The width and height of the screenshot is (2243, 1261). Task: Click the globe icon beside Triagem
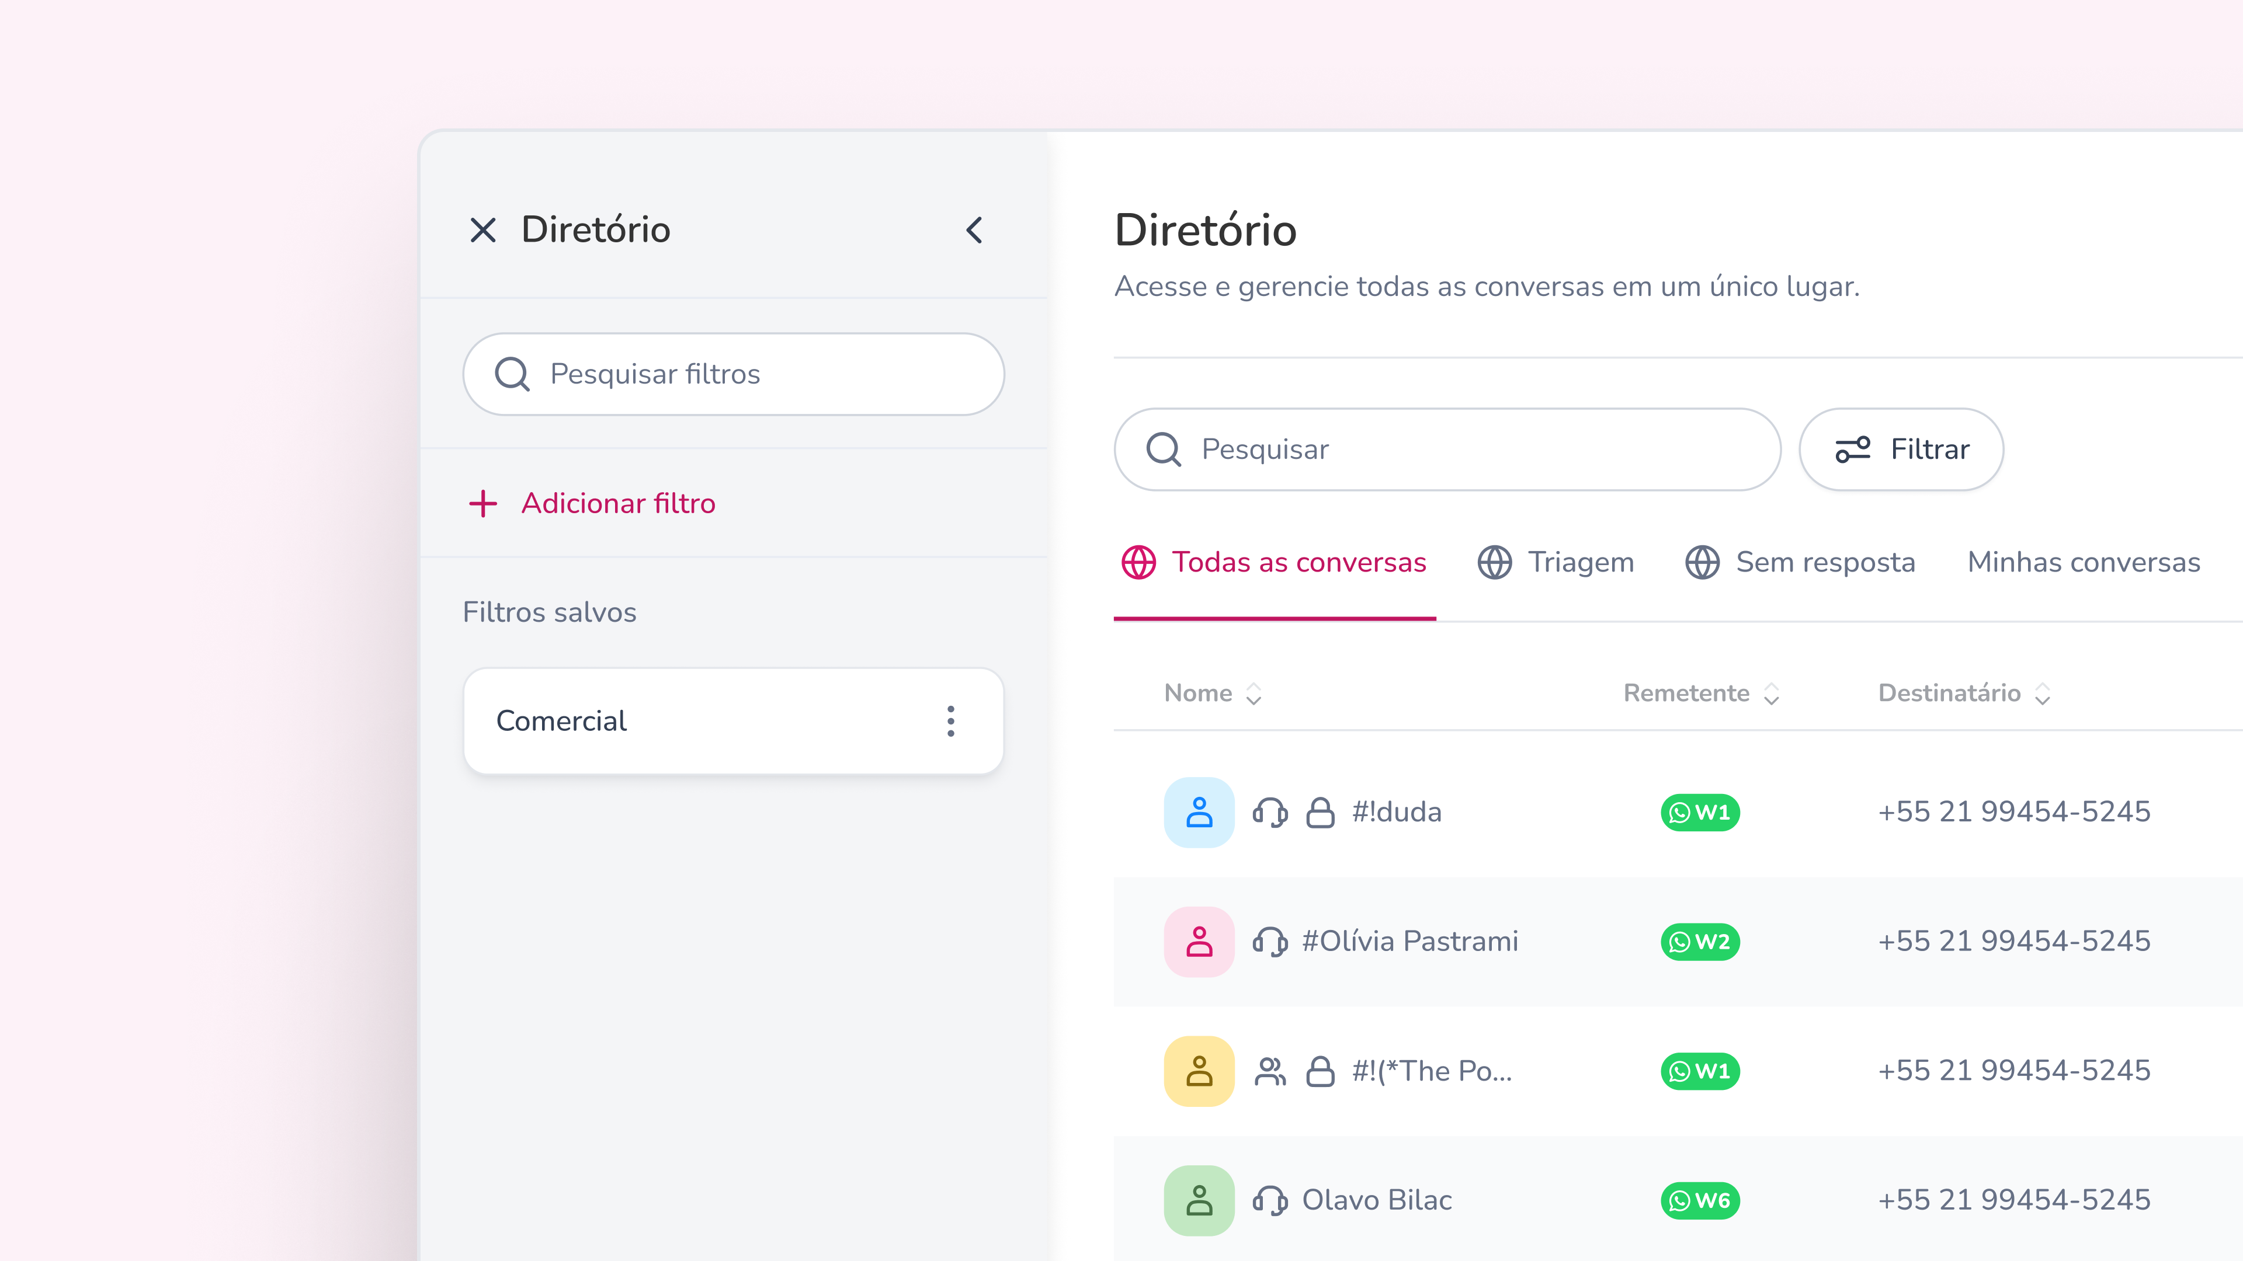[1494, 562]
